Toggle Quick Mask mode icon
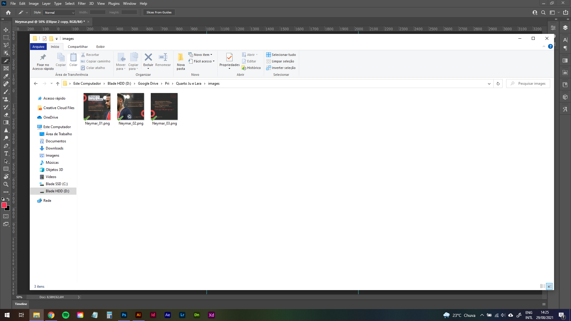The width and height of the screenshot is (571, 321). click(x=6, y=216)
